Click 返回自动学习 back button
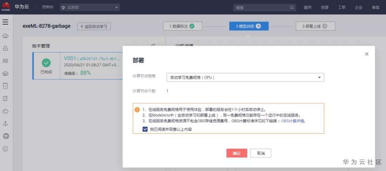The width and height of the screenshot is (386, 171). click(94, 26)
